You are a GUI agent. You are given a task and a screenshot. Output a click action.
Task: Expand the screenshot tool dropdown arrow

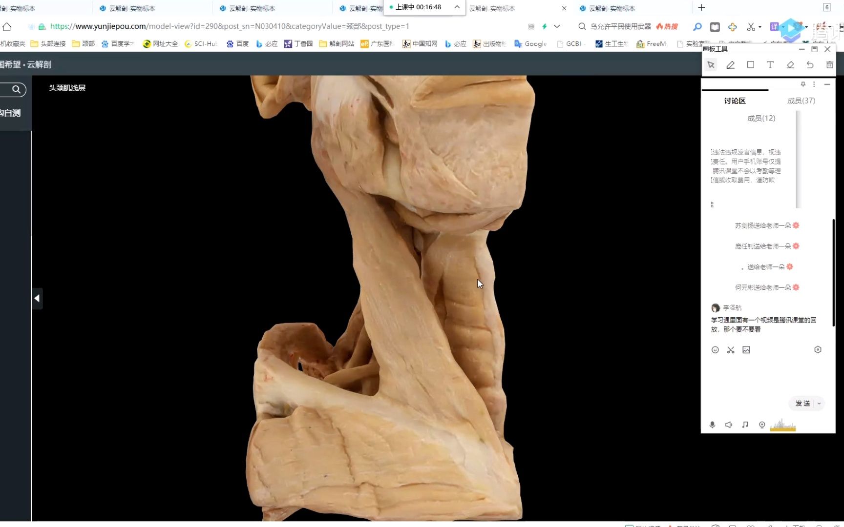point(760,27)
